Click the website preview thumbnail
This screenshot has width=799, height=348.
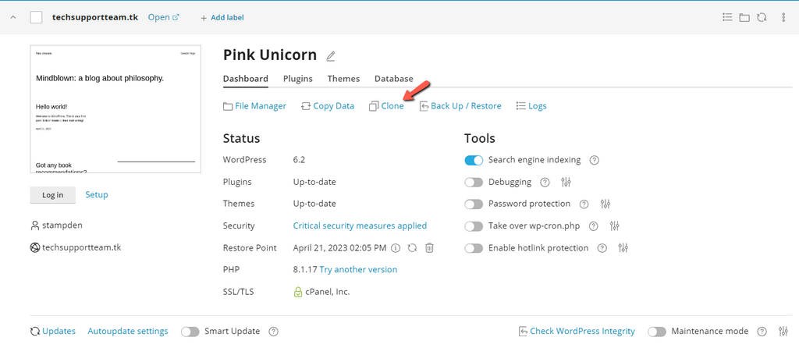(x=115, y=109)
